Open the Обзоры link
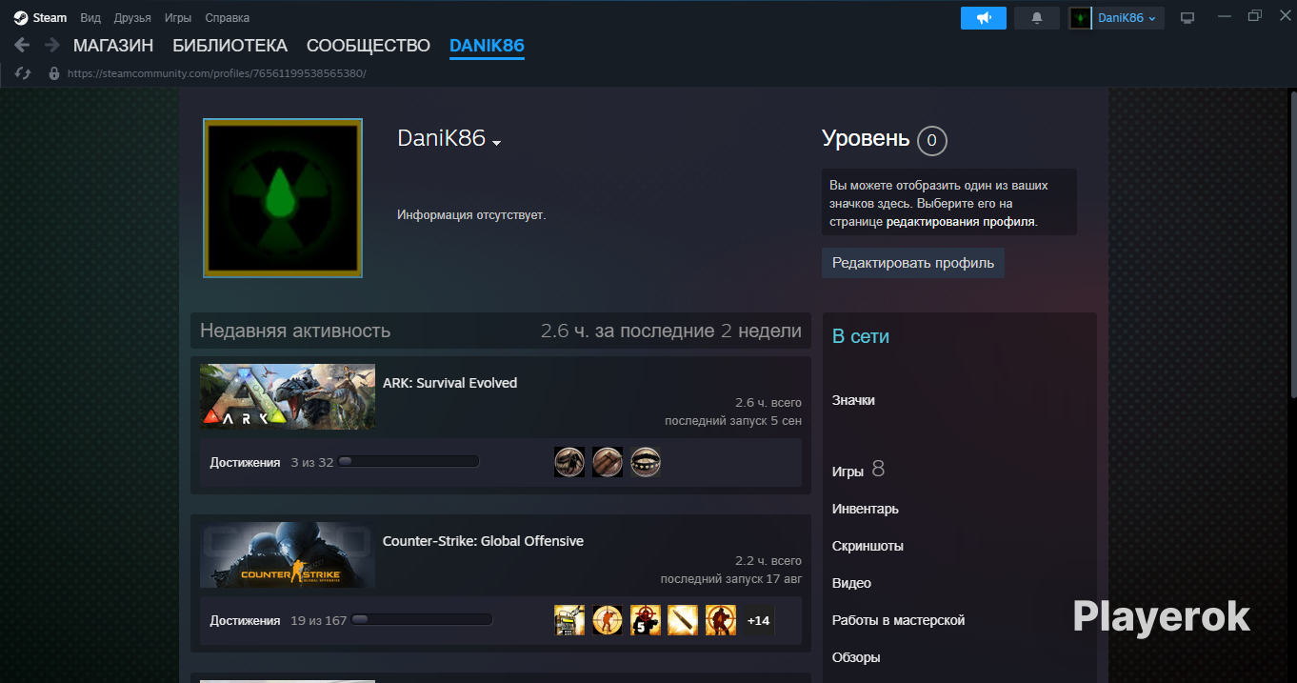Image resolution: width=1297 pixels, height=683 pixels. coord(856,657)
